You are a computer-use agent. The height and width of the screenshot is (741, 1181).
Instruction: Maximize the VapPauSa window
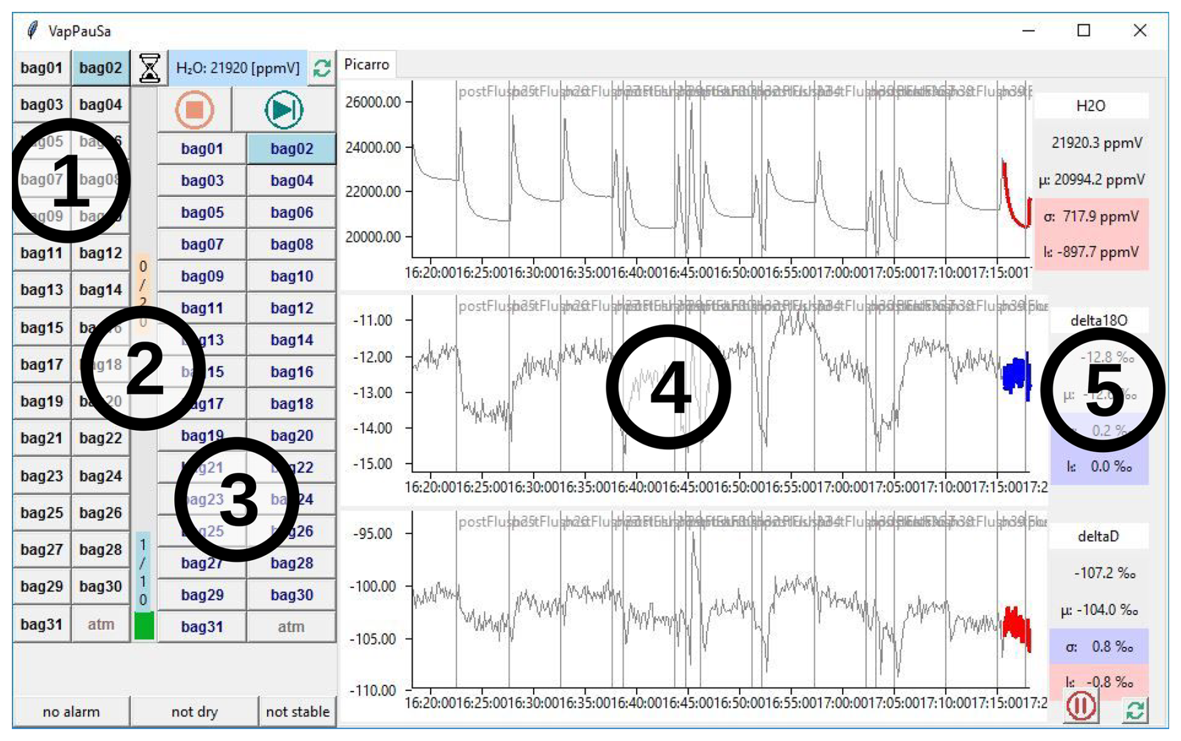coord(1084,31)
